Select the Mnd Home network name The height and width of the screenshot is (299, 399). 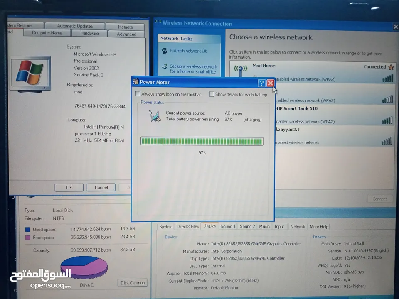tap(264, 66)
